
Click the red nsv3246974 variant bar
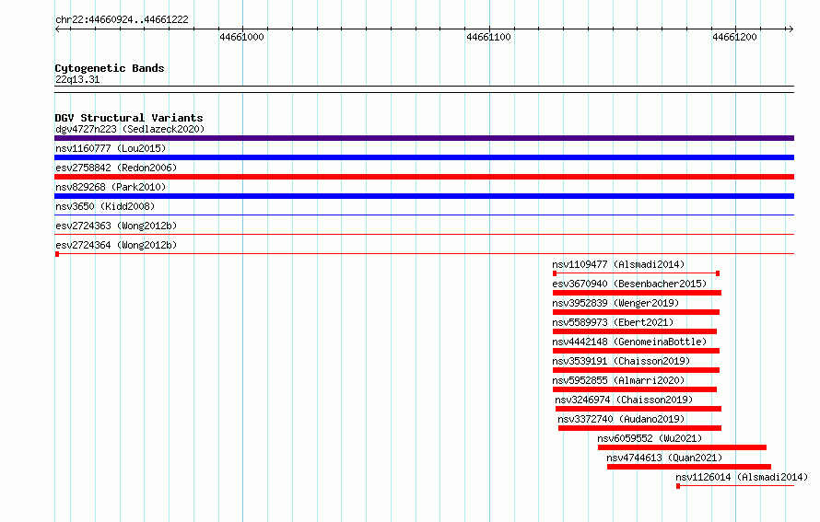[x=638, y=409]
